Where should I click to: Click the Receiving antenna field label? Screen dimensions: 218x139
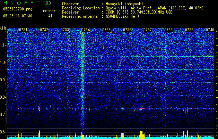pyautogui.click(x=80, y=16)
